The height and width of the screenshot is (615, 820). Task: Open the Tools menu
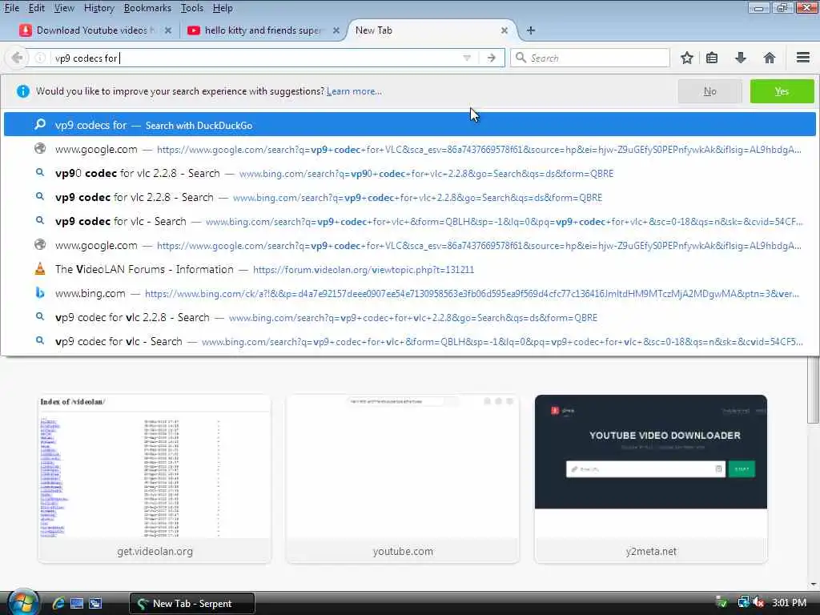(192, 8)
